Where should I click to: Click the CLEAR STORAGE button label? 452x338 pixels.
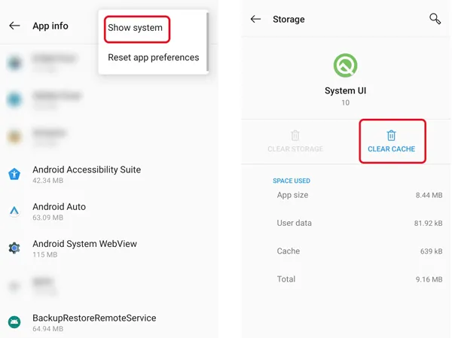pyautogui.click(x=295, y=149)
